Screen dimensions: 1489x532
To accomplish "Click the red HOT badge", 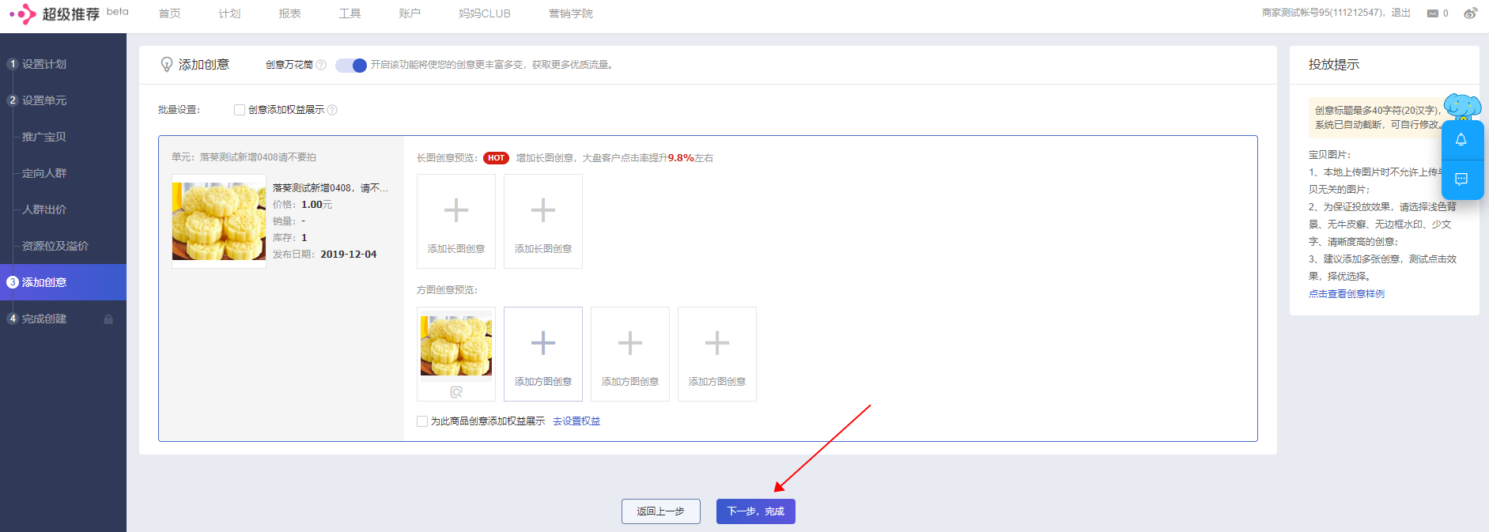I will pyautogui.click(x=496, y=158).
